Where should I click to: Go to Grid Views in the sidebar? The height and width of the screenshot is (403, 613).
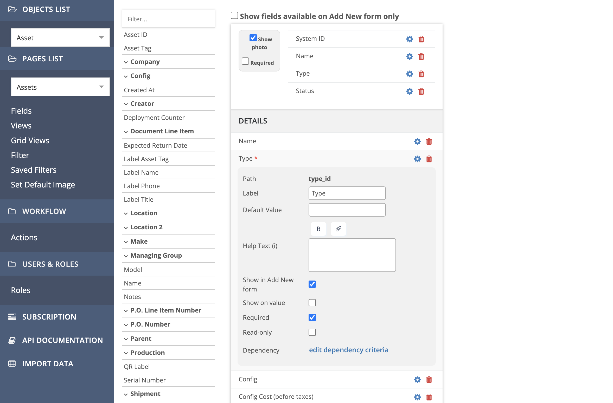pos(30,140)
